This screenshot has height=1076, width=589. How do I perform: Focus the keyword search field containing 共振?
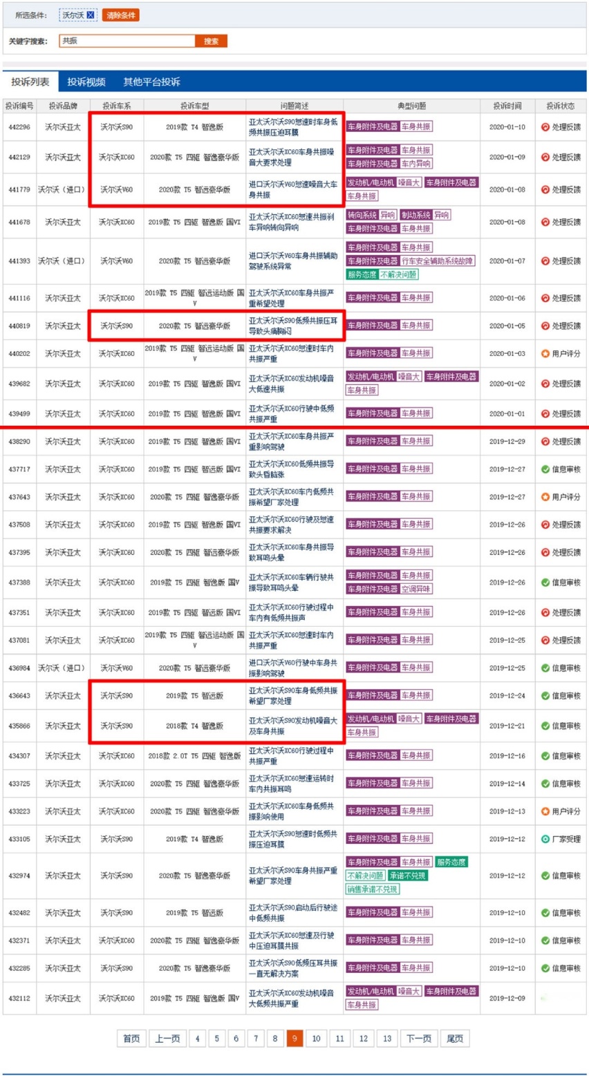coord(127,41)
